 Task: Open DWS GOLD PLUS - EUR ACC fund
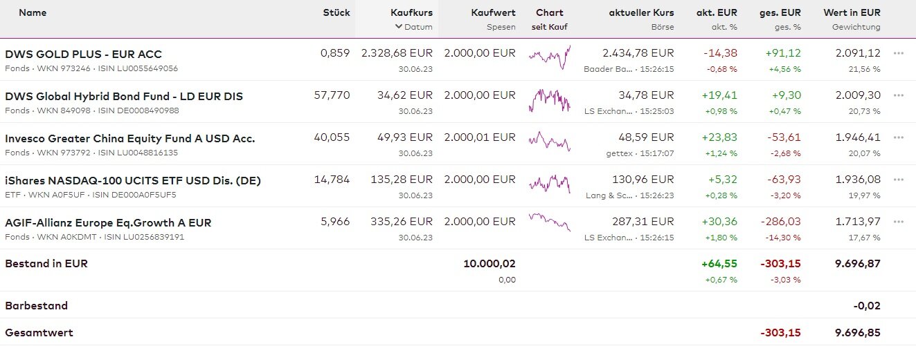pos(83,54)
